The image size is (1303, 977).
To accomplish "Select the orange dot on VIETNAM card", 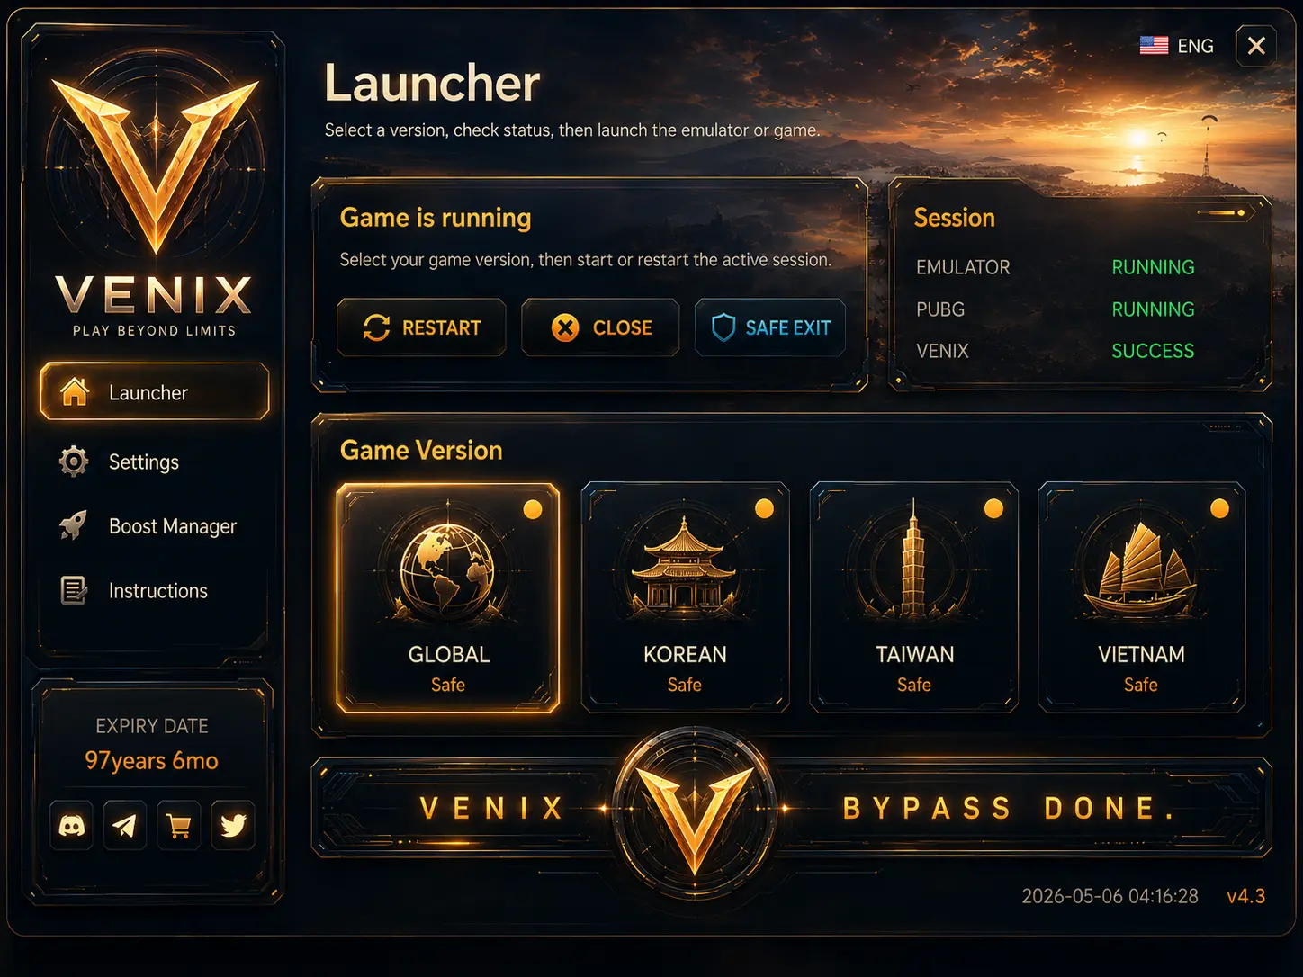I will (x=1219, y=508).
